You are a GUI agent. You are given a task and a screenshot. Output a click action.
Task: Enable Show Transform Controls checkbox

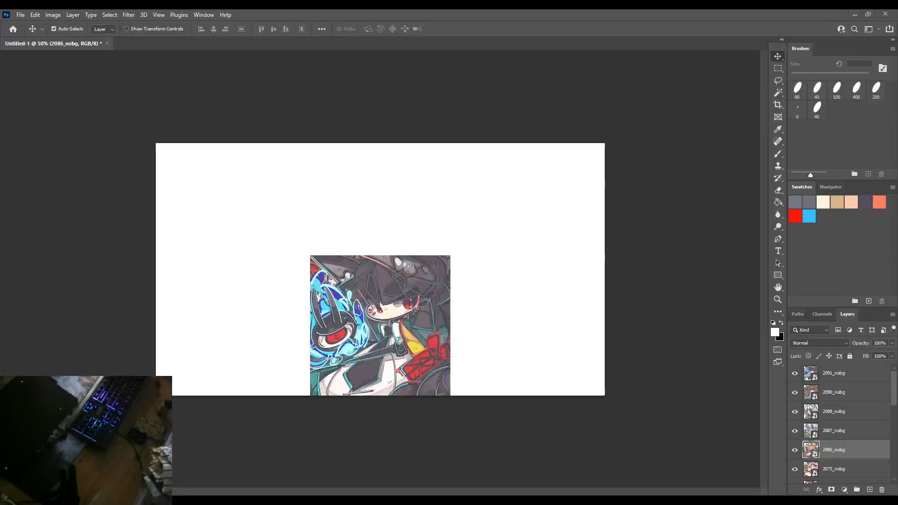pos(126,29)
